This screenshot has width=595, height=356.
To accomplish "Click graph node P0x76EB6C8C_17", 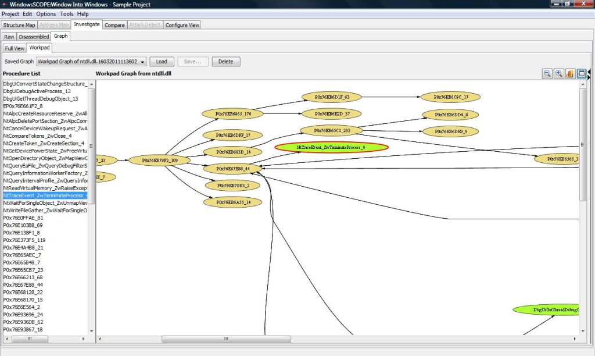I will pos(451,97).
